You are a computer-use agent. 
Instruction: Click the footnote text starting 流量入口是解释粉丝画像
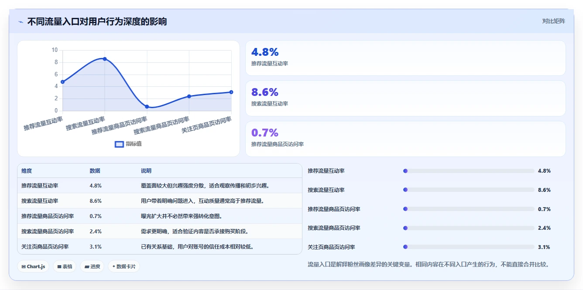click(x=428, y=264)
